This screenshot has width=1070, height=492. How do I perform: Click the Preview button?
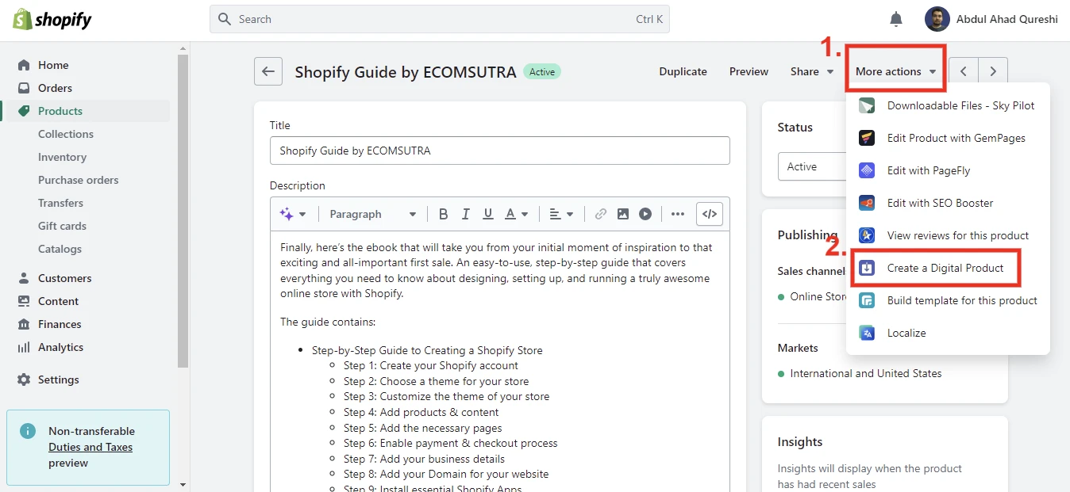pos(749,71)
